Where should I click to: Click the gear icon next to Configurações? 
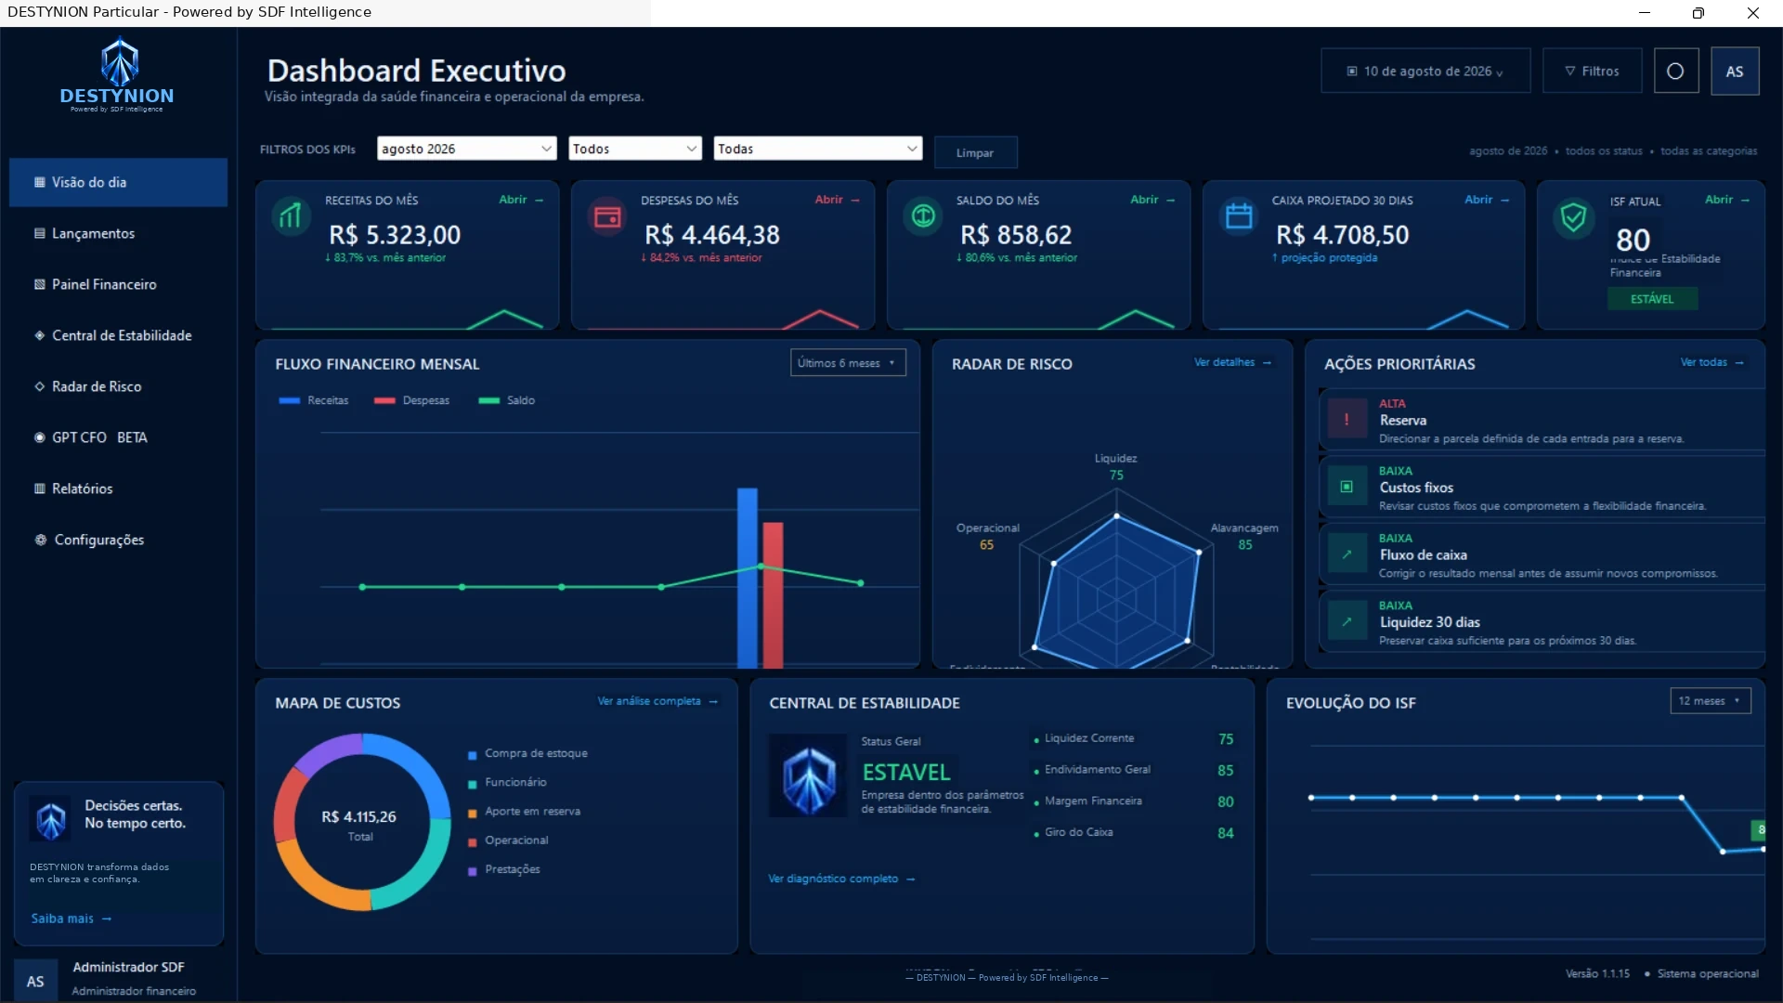40,540
